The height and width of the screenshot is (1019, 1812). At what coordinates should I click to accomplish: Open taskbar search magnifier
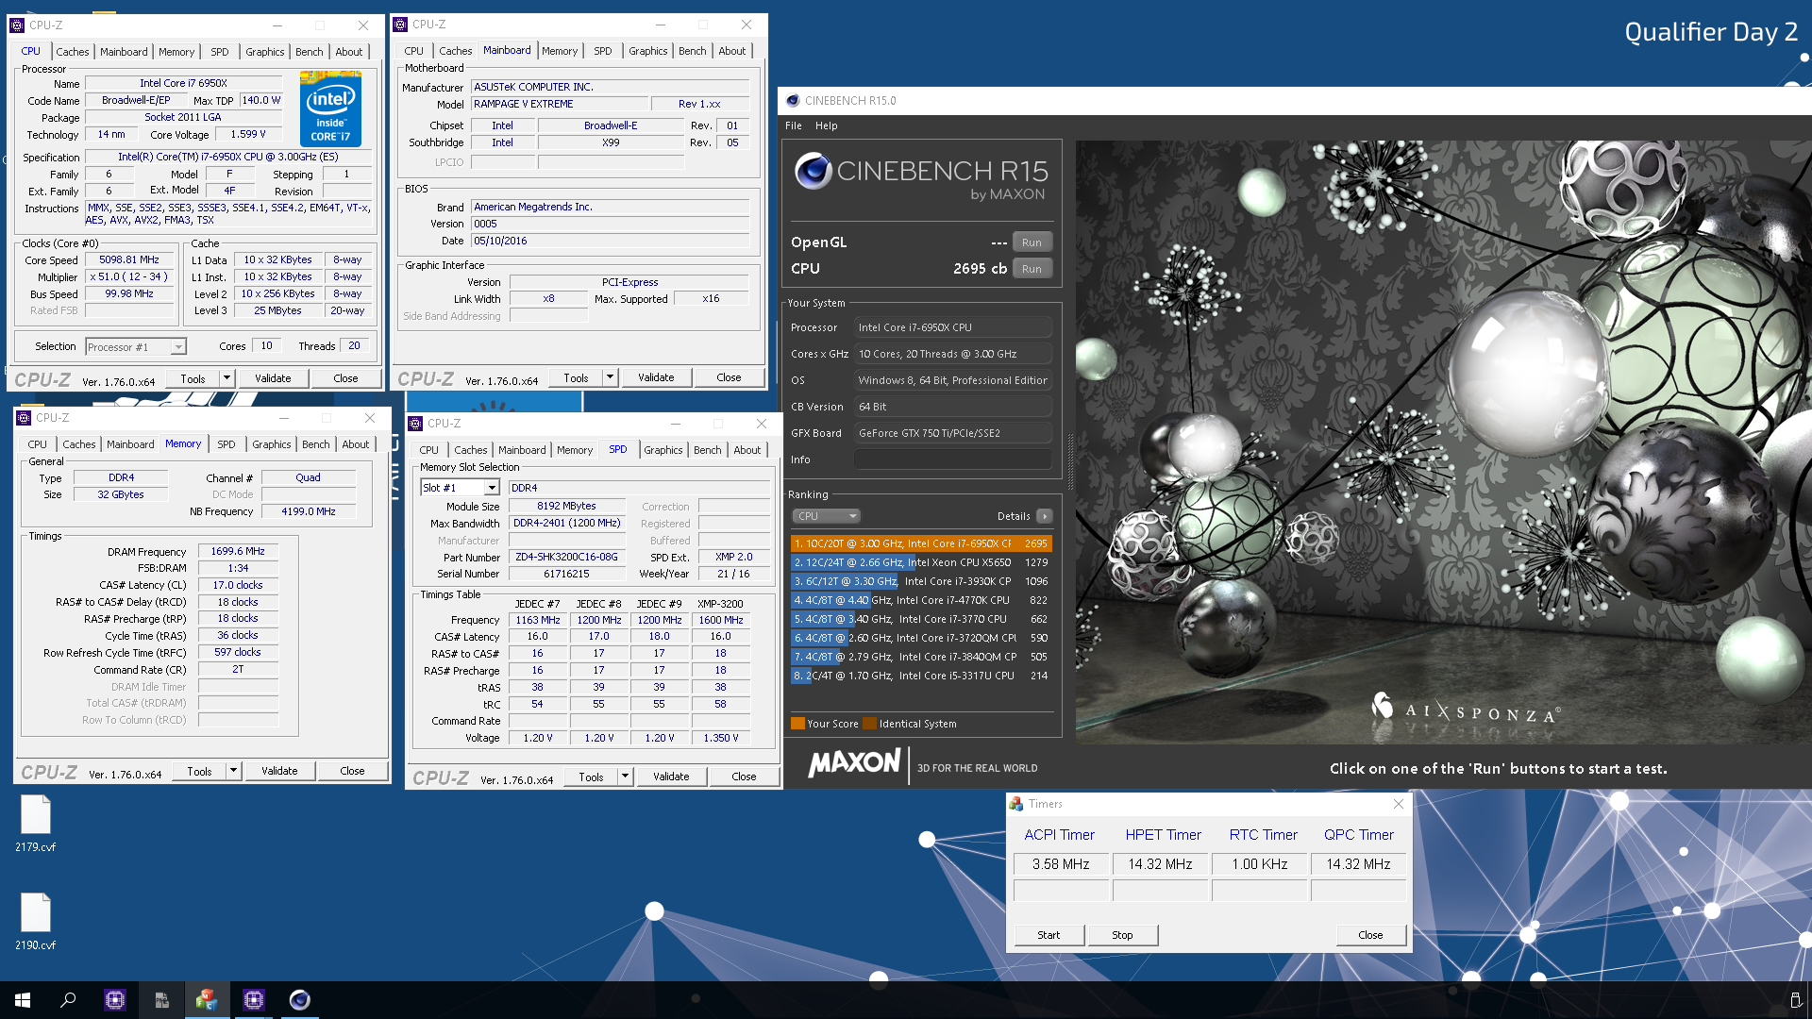(x=68, y=1000)
